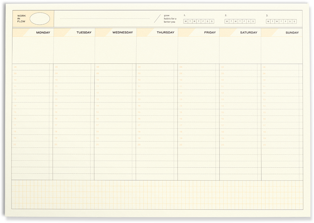
Task: Mark the W box under habit 3
Action: coord(277,21)
